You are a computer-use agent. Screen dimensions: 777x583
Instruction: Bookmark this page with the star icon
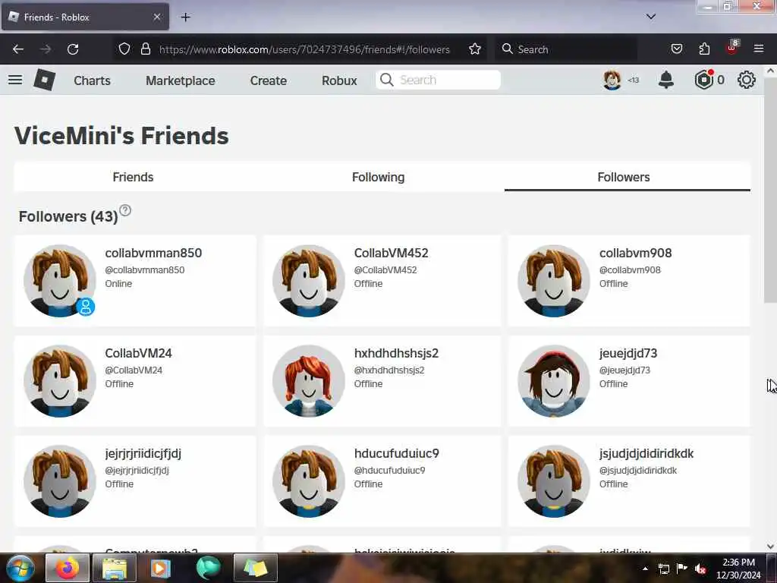[x=475, y=49]
